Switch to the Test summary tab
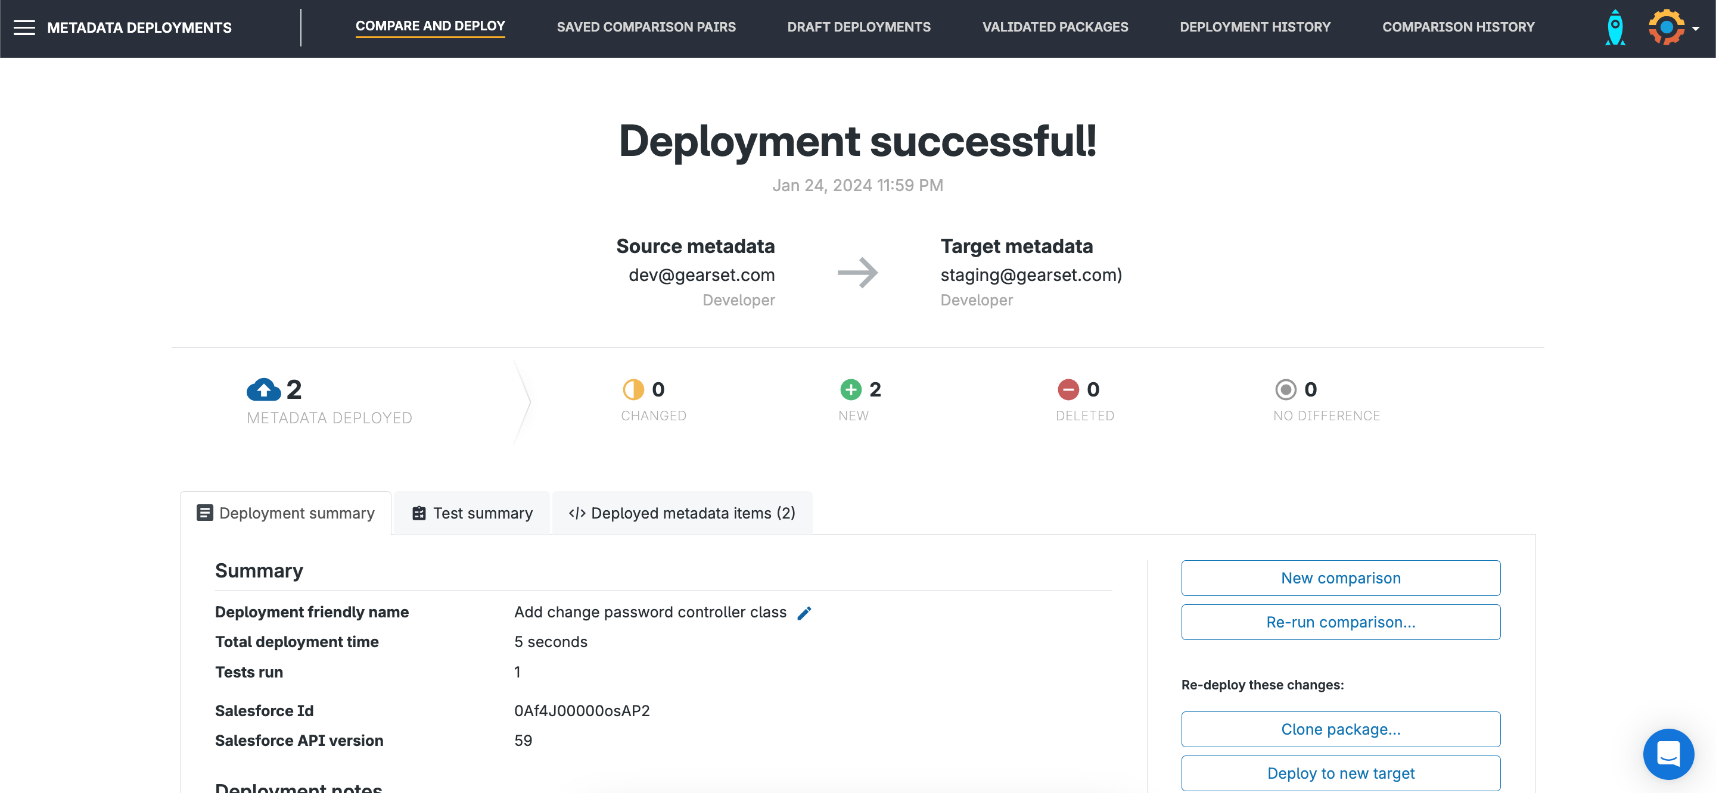Image resolution: width=1716 pixels, height=793 pixels. pos(472,513)
